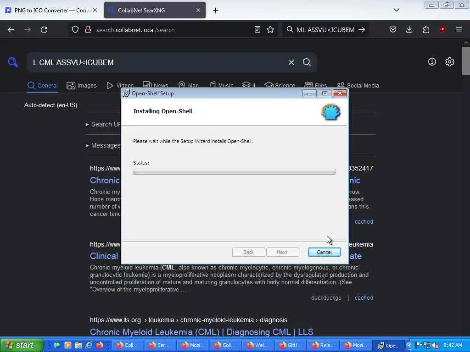Focus the Firefox search box field
The height and width of the screenshot is (352, 470).
325,30
